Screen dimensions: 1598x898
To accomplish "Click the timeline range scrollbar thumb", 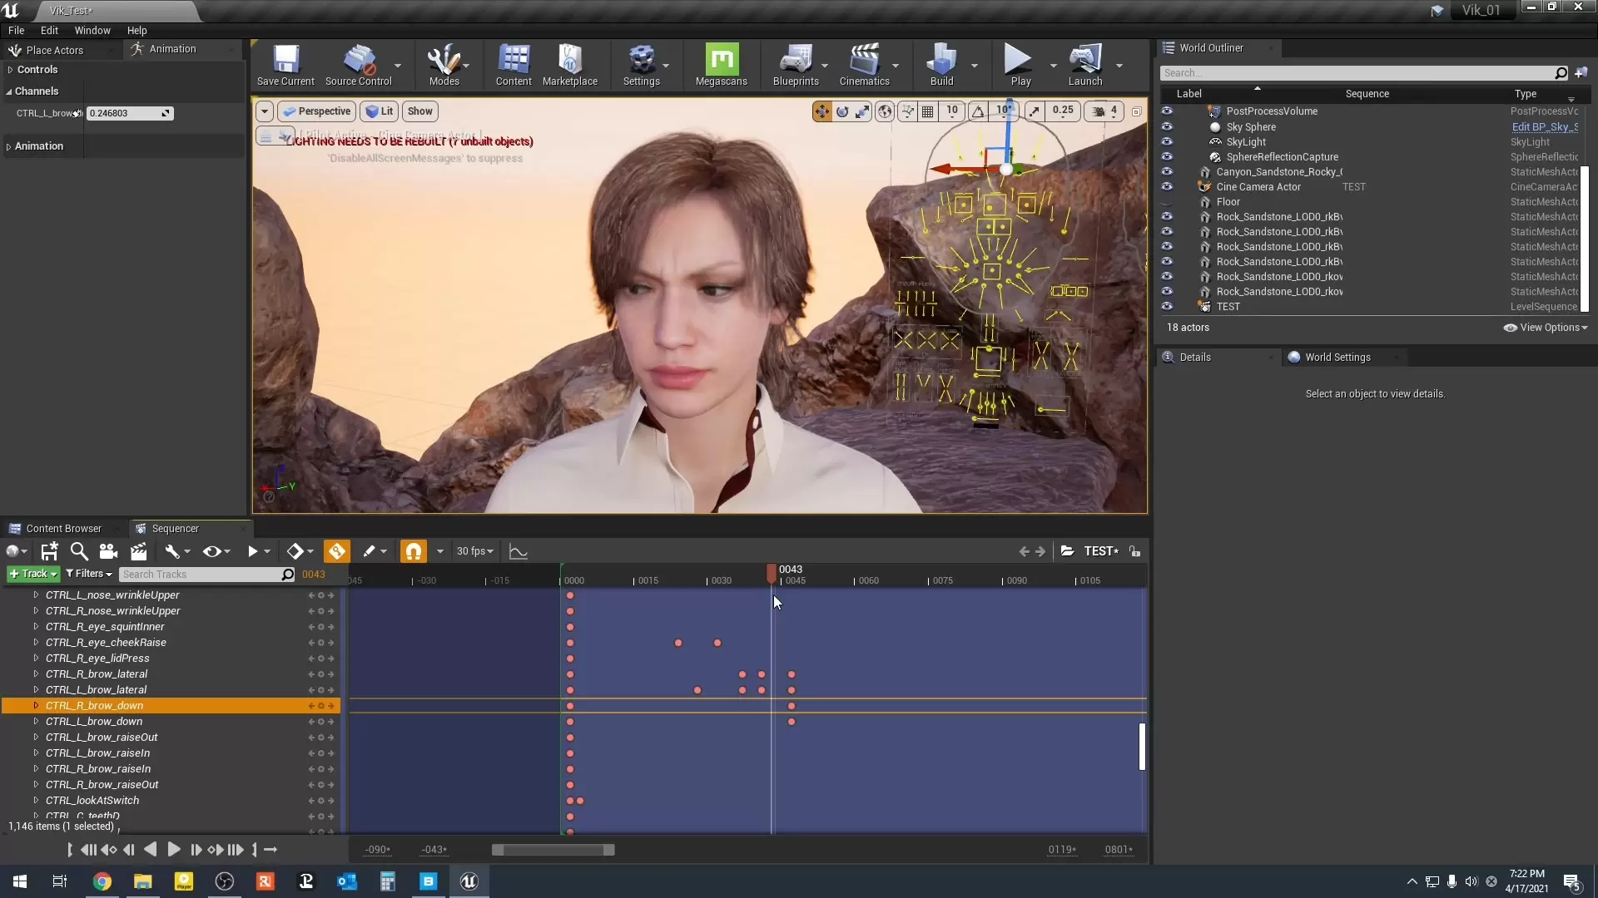I will [x=553, y=850].
